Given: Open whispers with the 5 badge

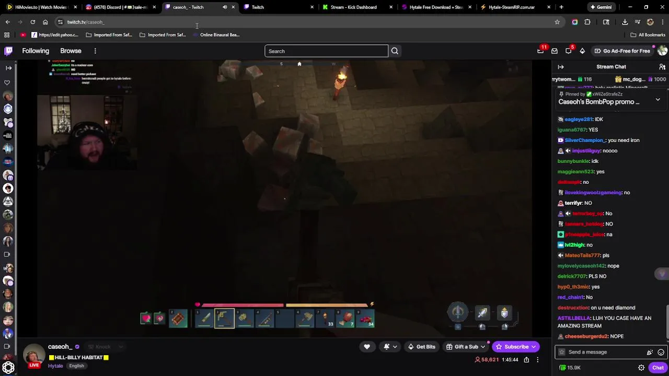Looking at the screenshot, I should [x=569, y=51].
